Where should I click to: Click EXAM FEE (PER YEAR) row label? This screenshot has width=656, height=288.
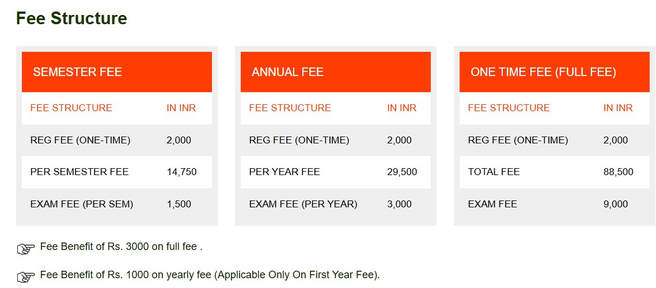coord(303,204)
